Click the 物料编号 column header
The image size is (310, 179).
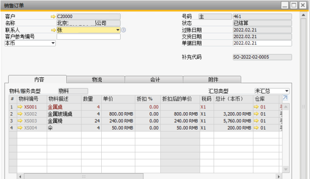click(x=32, y=99)
